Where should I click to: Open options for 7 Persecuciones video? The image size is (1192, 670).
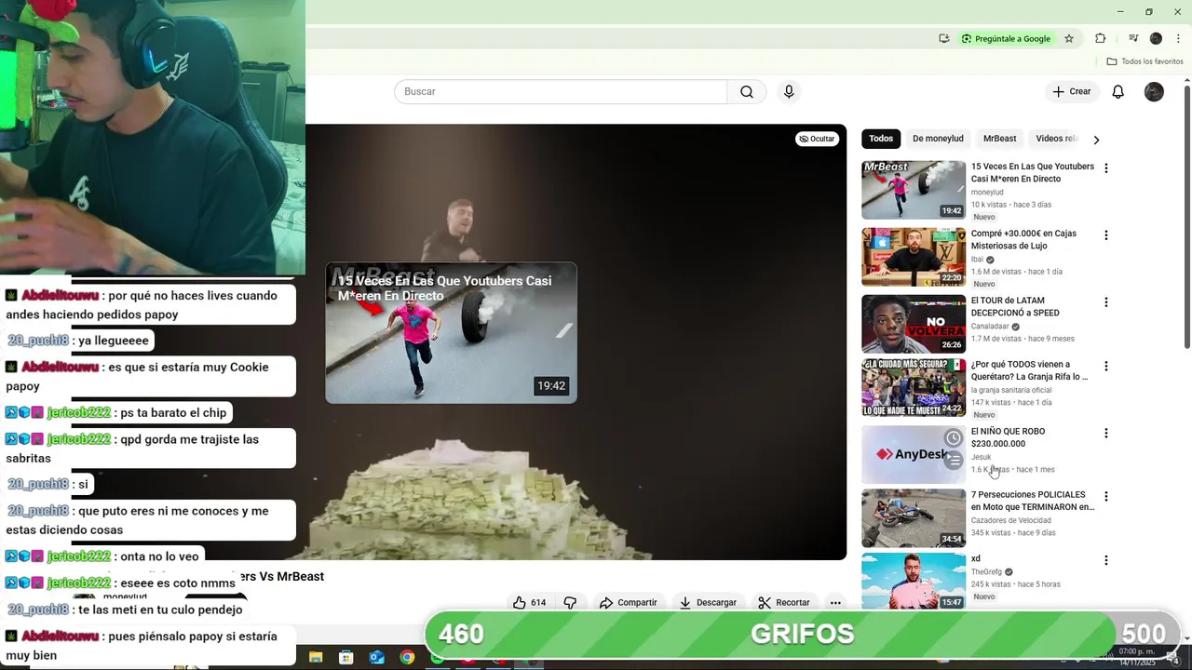coord(1106,496)
